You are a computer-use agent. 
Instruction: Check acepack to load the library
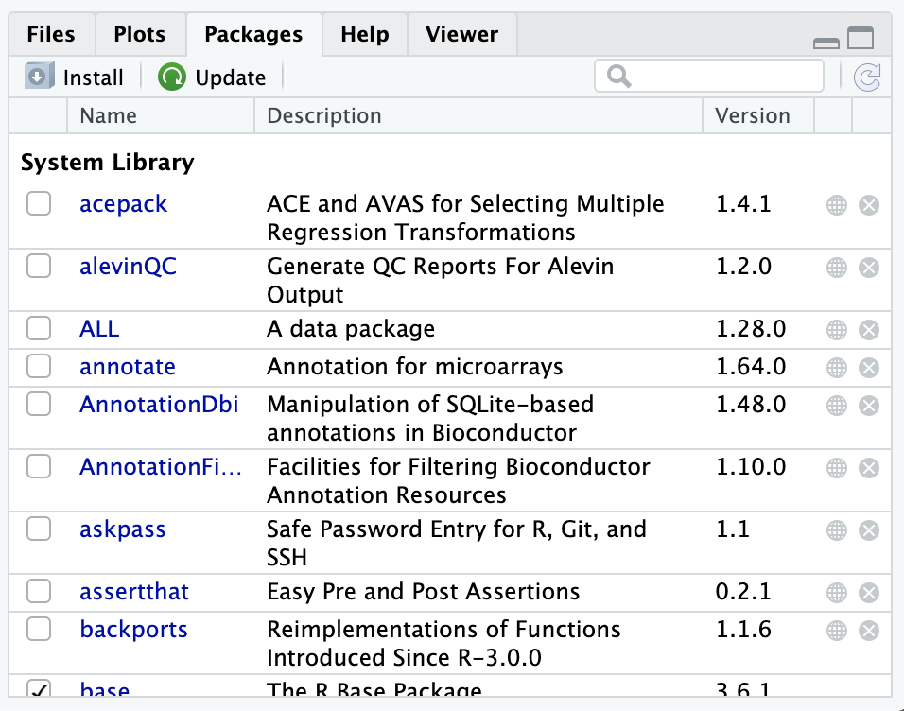pos(38,203)
